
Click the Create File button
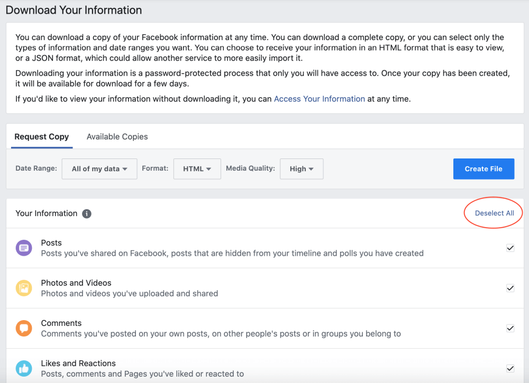click(x=484, y=169)
